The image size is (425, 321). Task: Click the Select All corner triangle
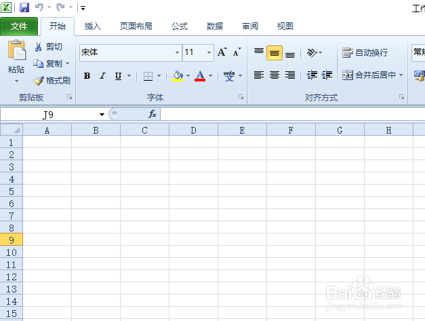point(12,130)
